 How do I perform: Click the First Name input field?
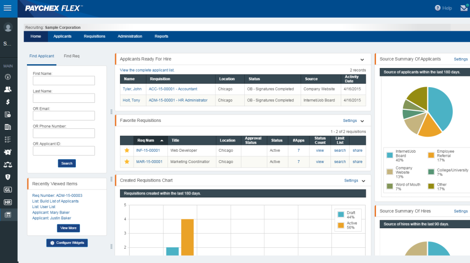pyautogui.click(x=64, y=80)
